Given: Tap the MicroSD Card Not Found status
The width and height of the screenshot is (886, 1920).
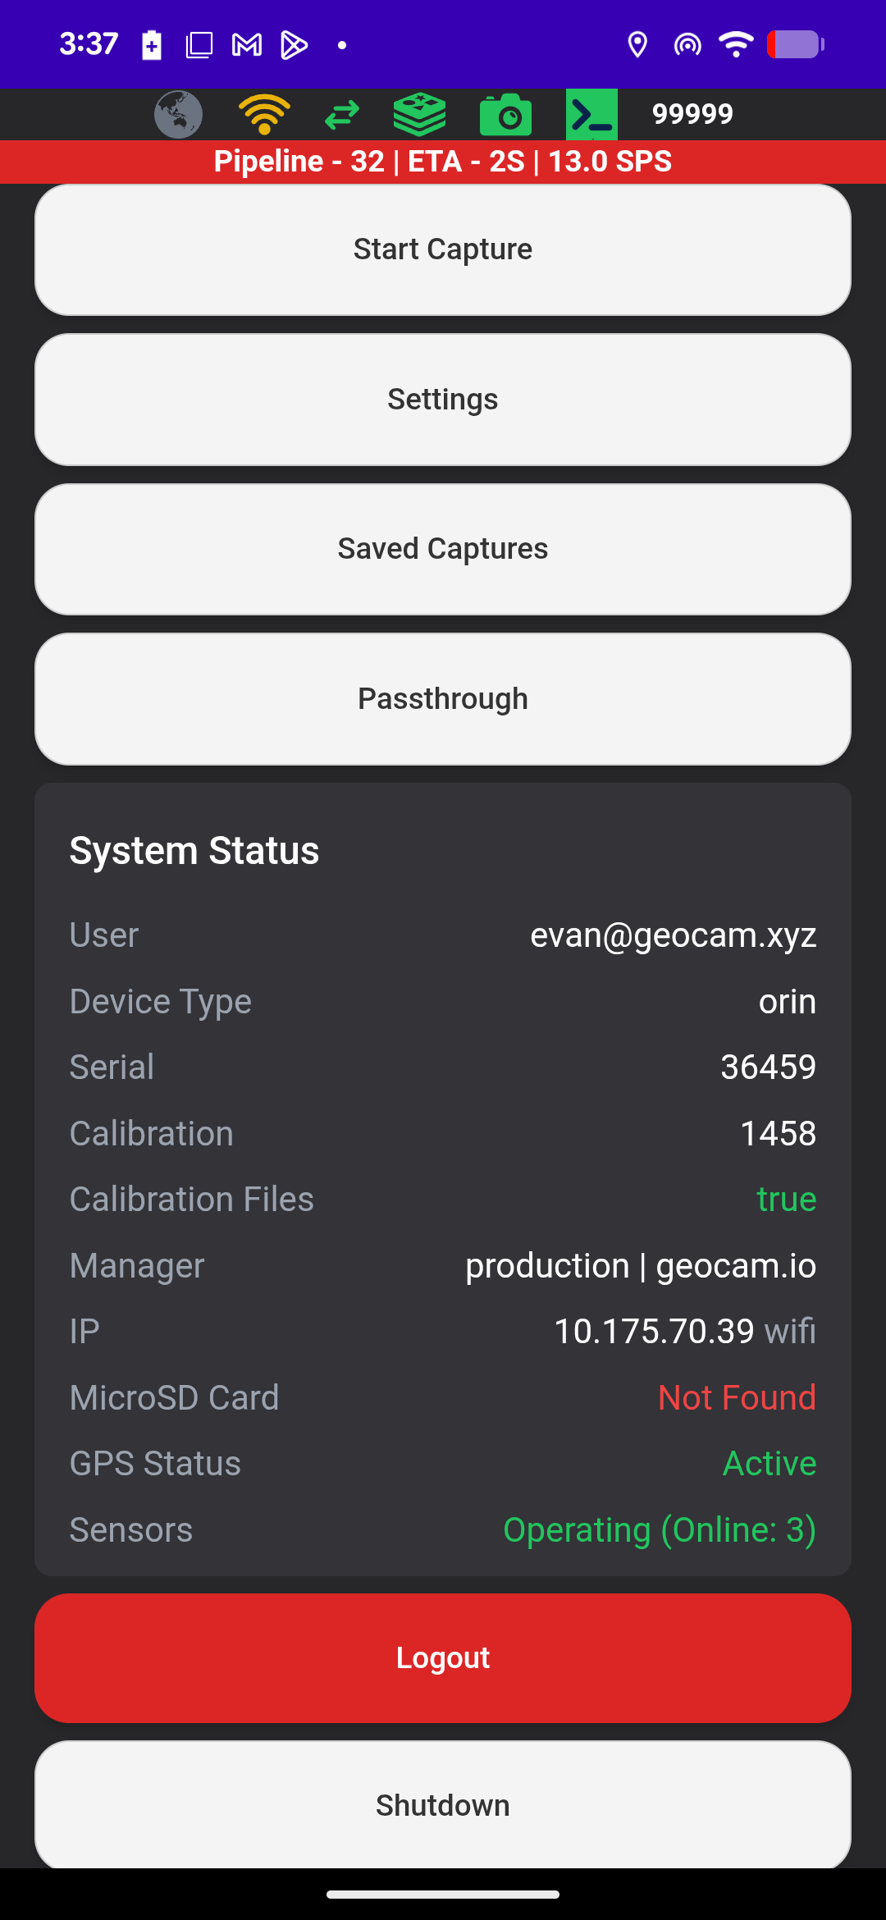Looking at the screenshot, I should point(737,1397).
